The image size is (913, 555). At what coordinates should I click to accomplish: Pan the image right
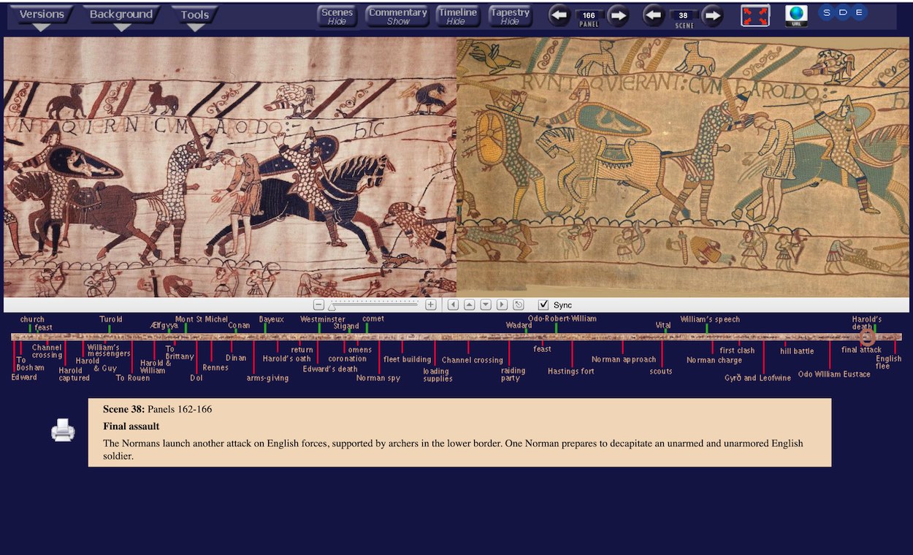502,305
